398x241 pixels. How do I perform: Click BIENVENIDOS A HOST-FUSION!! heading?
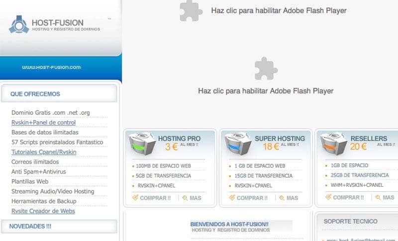point(229,224)
